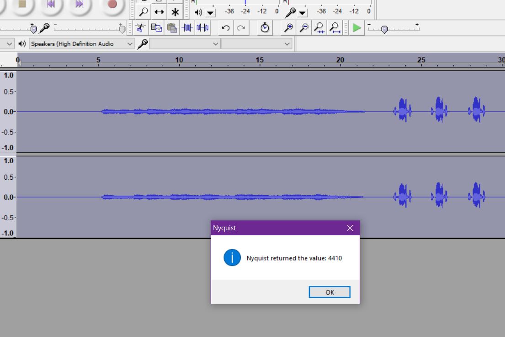Viewport: 505px width, 337px height.
Task: Click OK in the Nyquist dialog
Action: (330, 292)
